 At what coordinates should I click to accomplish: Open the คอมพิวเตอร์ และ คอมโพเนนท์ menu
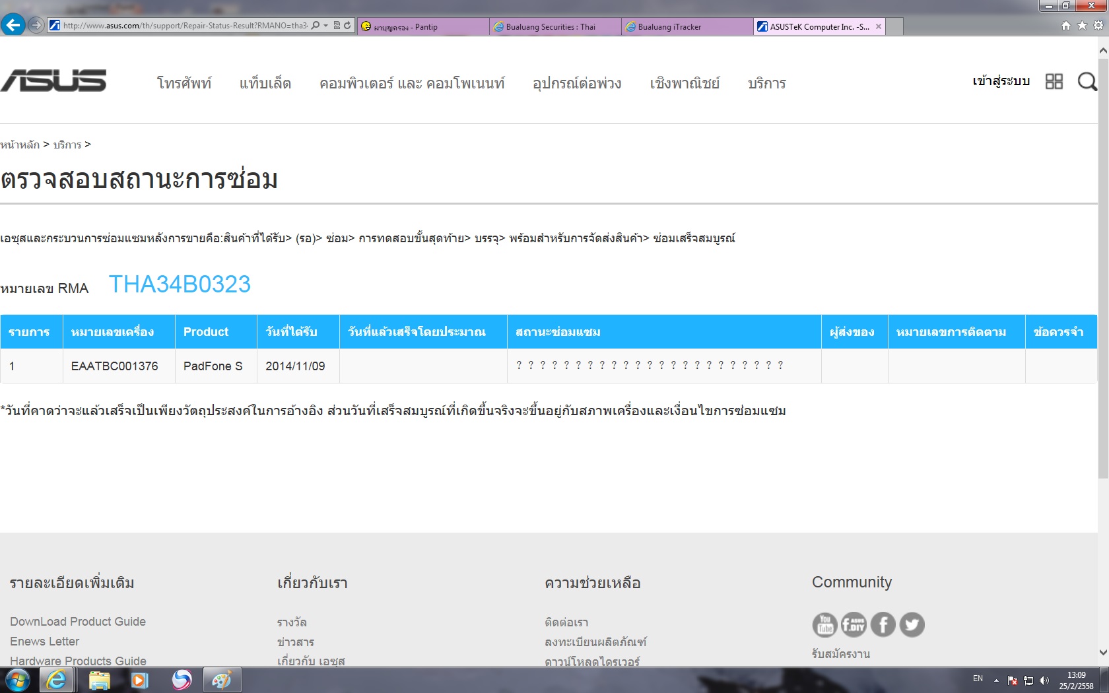pos(412,83)
